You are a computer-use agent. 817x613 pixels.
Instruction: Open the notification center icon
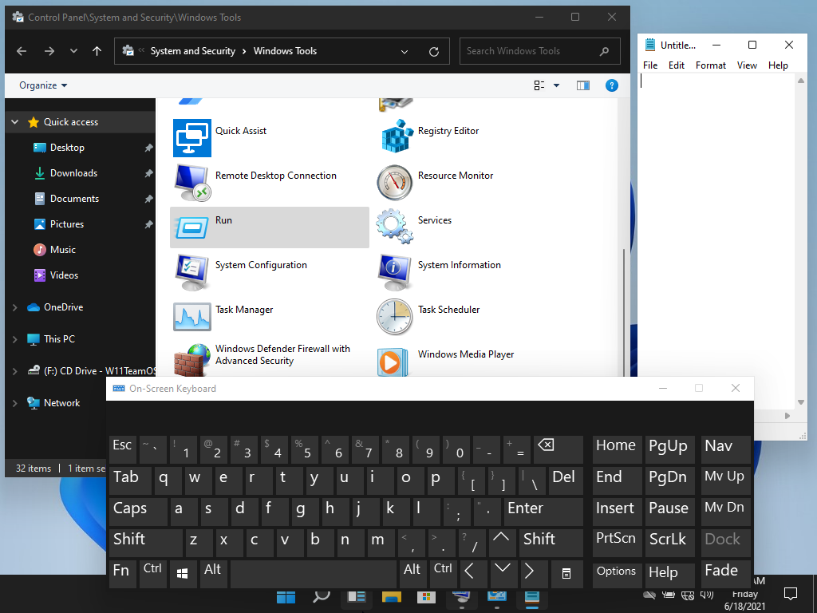click(791, 594)
